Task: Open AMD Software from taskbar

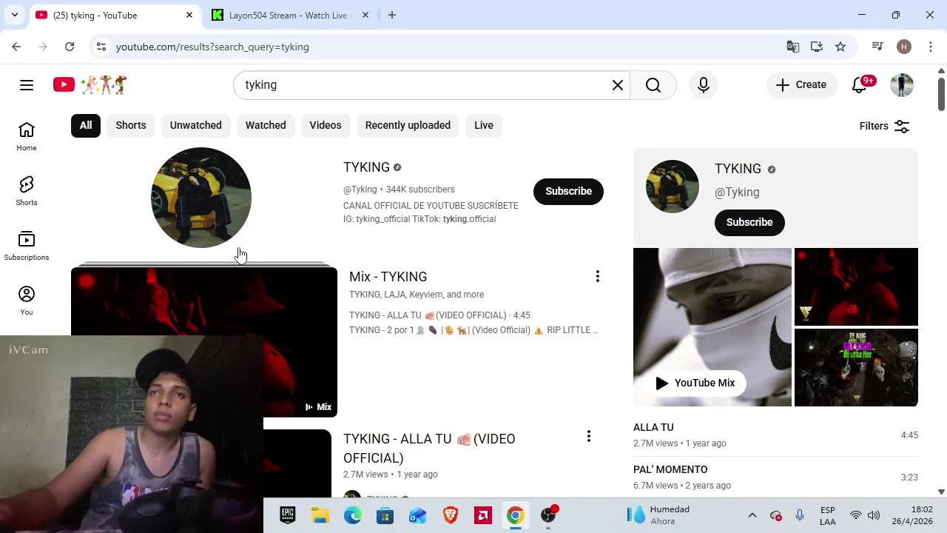Action: [x=483, y=515]
